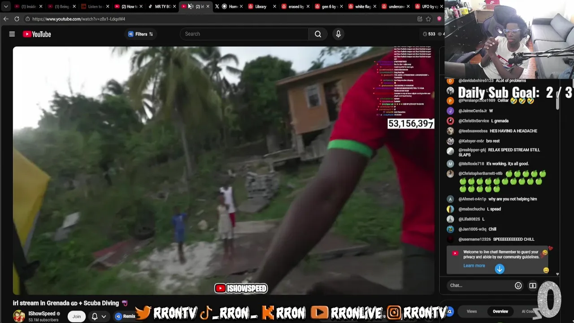Image resolution: width=574 pixels, height=323 pixels.
Task: Close the active "(2) irl" tab
Action: click(208, 6)
